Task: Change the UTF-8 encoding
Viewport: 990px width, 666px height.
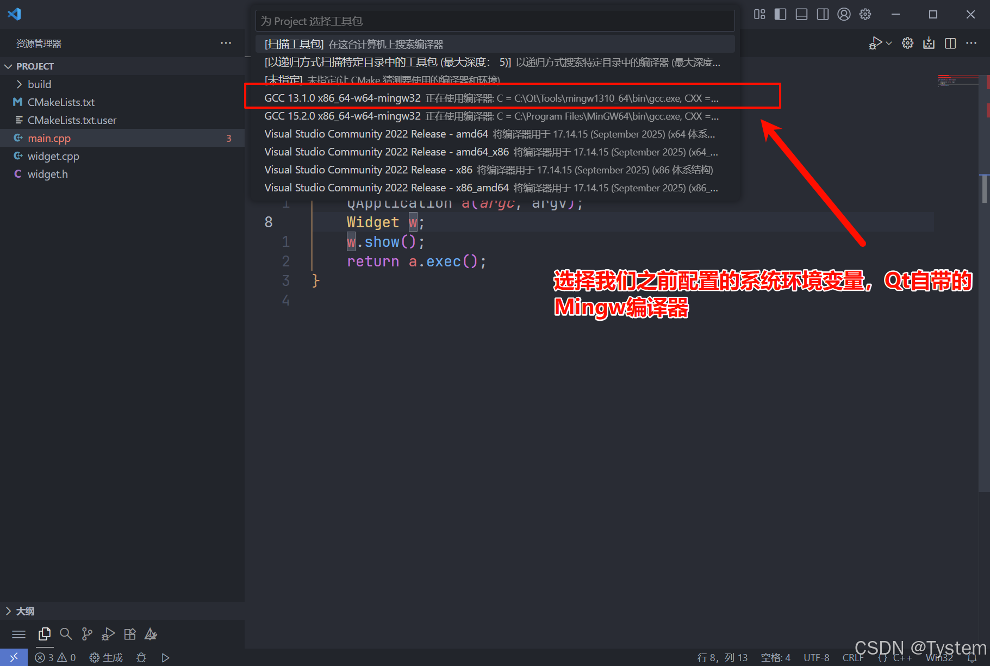Action: tap(817, 657)
